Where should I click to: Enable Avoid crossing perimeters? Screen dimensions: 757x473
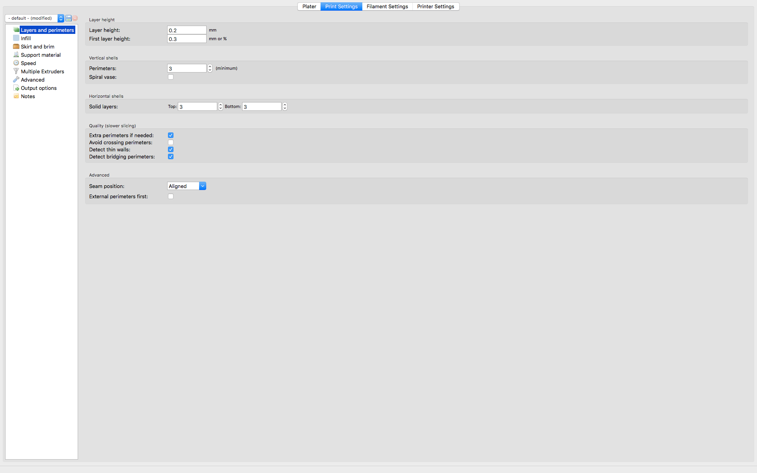171,142
